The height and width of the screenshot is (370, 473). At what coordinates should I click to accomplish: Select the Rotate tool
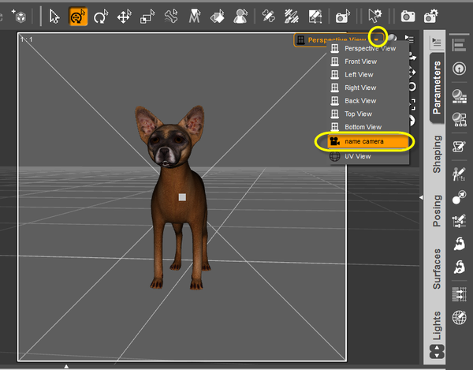click(x=101, y=17)
